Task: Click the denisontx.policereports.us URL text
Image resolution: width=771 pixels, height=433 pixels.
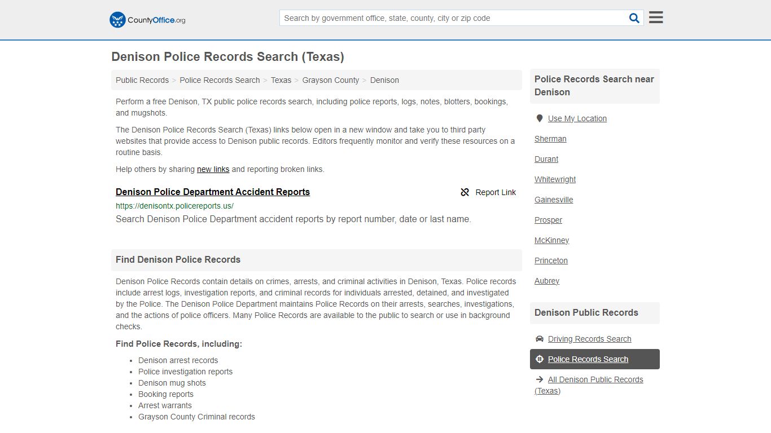Action: click(x=174, y=206)
